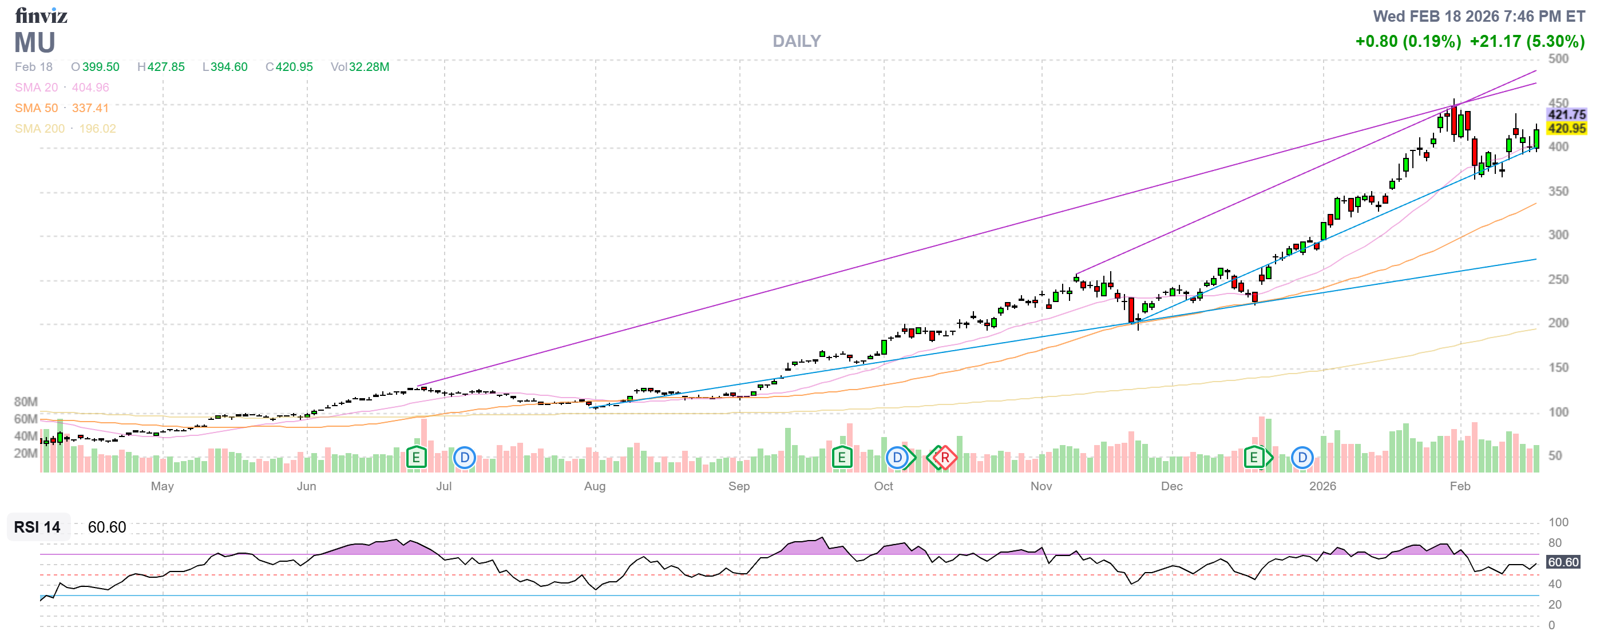Select the SMA 50 legend label

[36, 108]
